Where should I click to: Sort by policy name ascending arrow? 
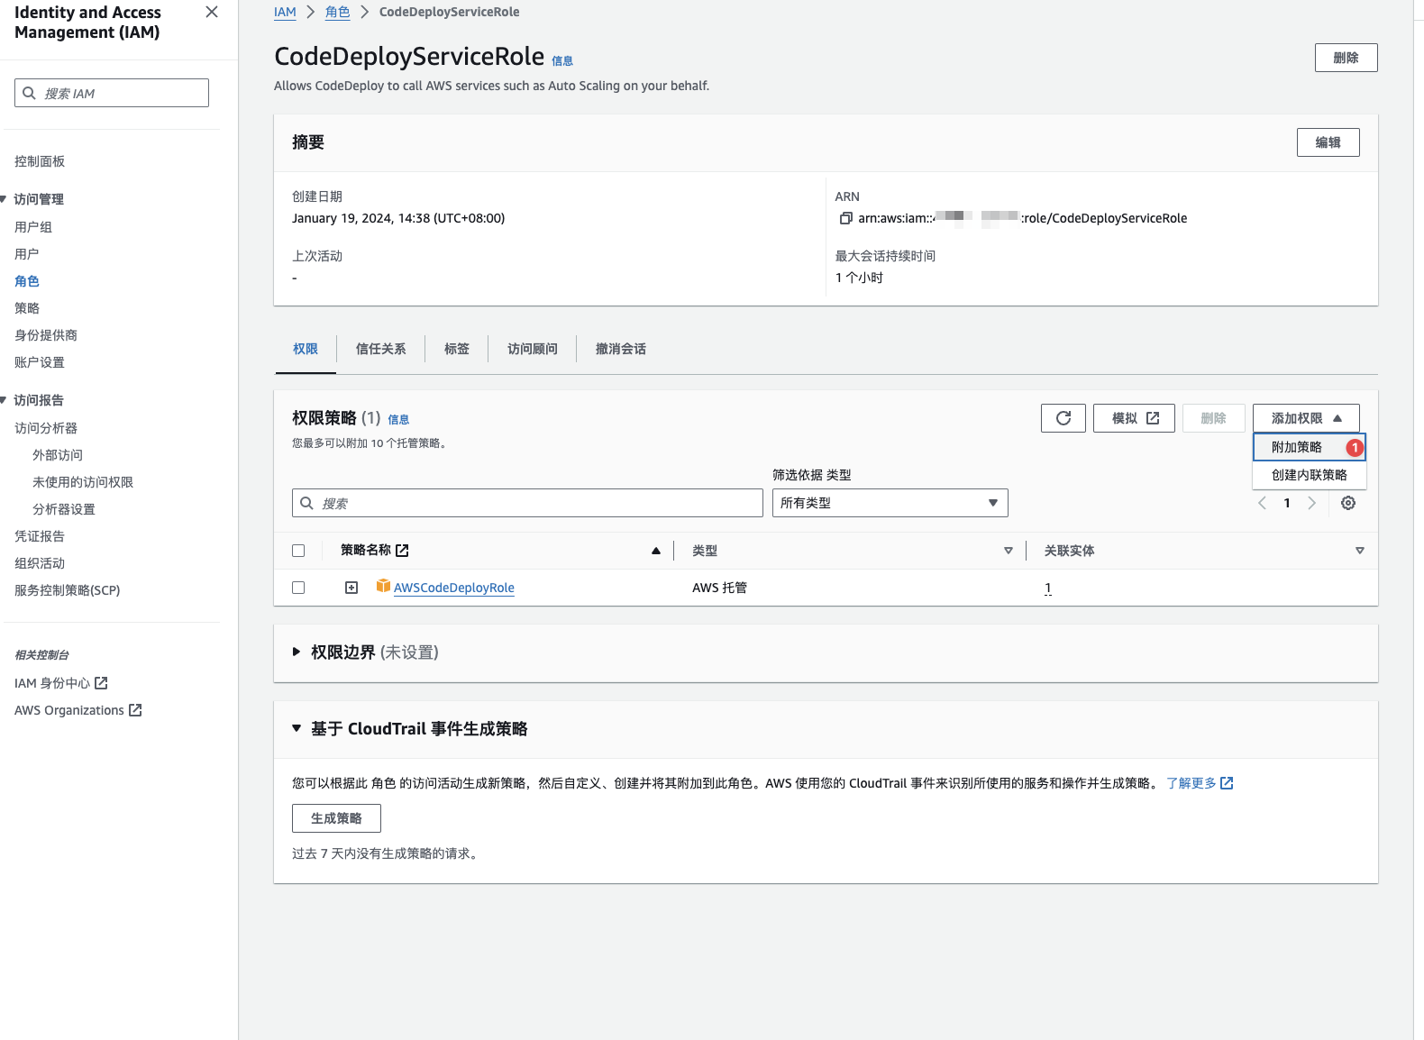click(656, 551)
